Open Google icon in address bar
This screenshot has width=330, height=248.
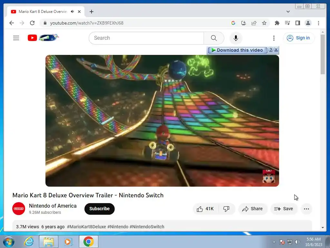(x=233, y=23)
